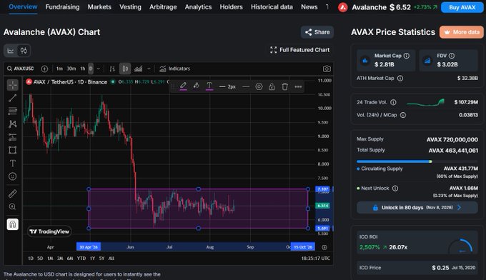Lock the selected drawing
The height and width of the screenshot is (280, 486).
tap(272, 86)
